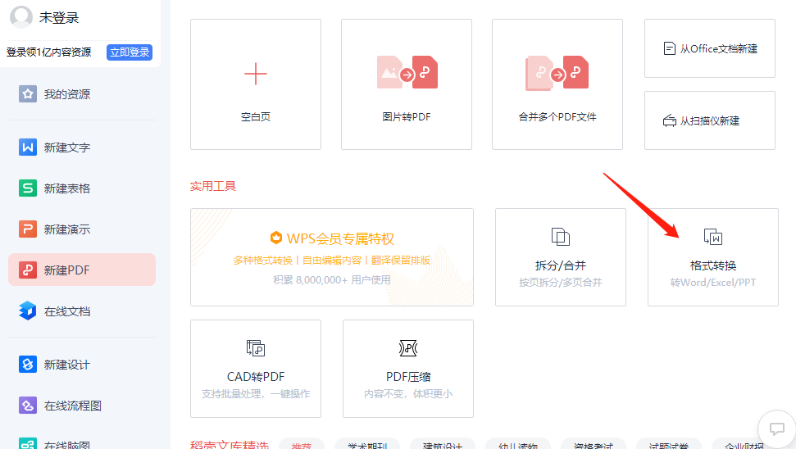Click the red plus for 空白页
Screen dimensions: 796x449
[x=255, y=74]
